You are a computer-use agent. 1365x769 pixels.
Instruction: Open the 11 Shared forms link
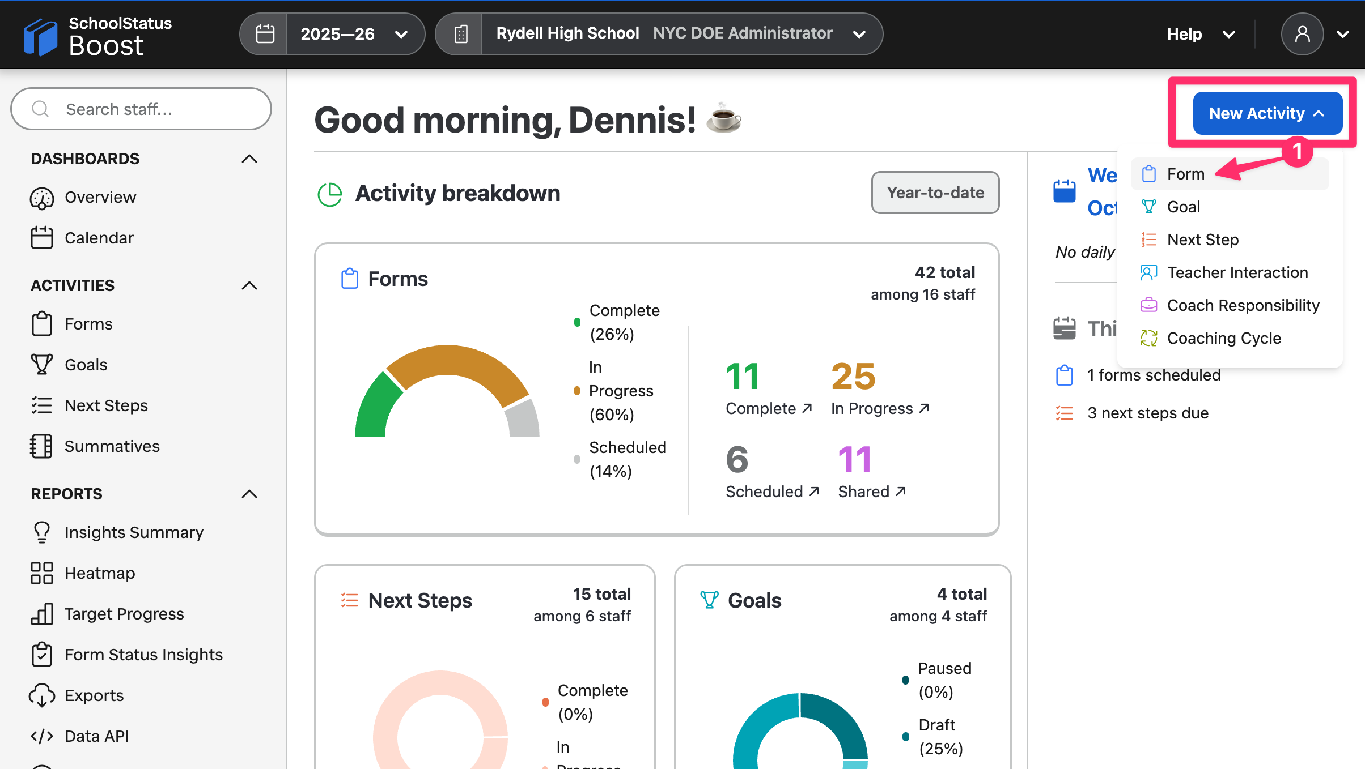872,492
